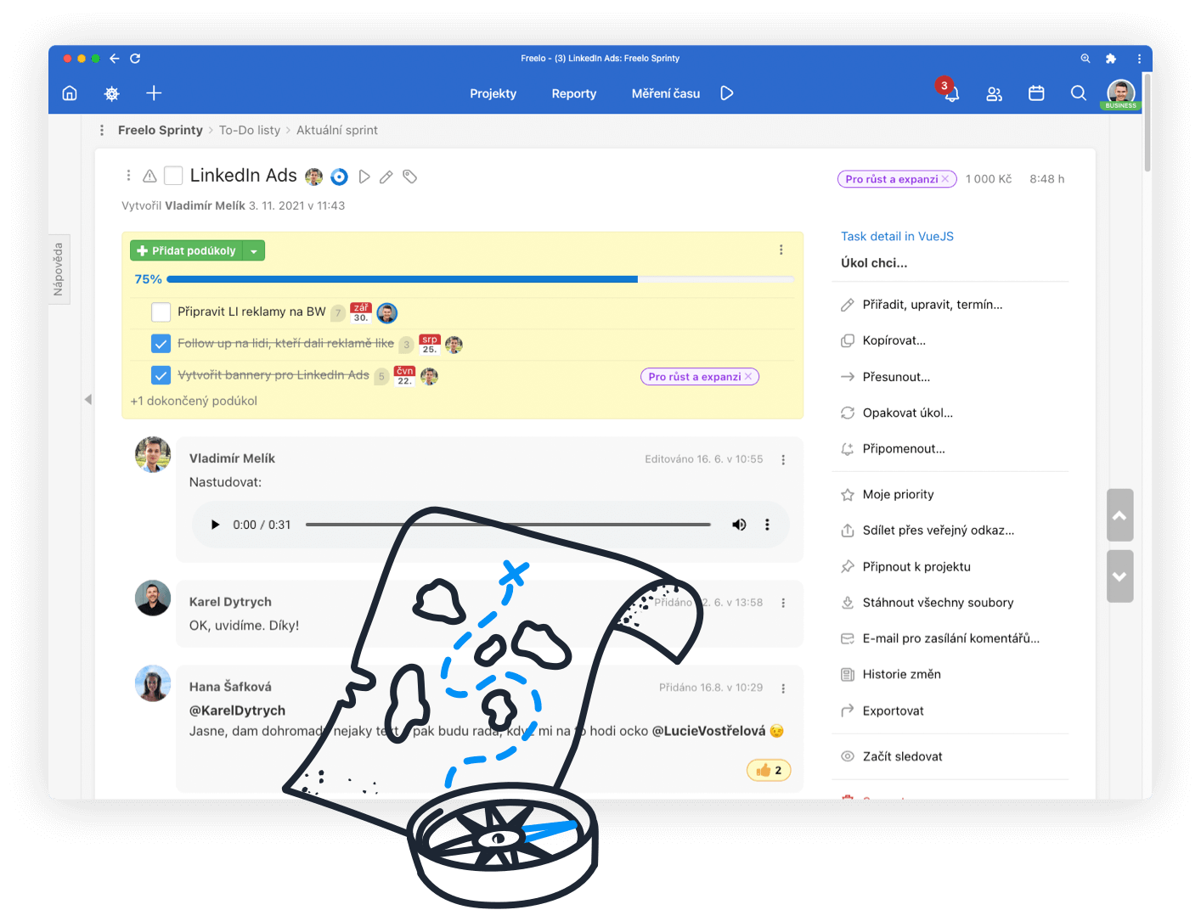
Task: Open Hana Šafková comment options menu
Action: tap(783, 688)
